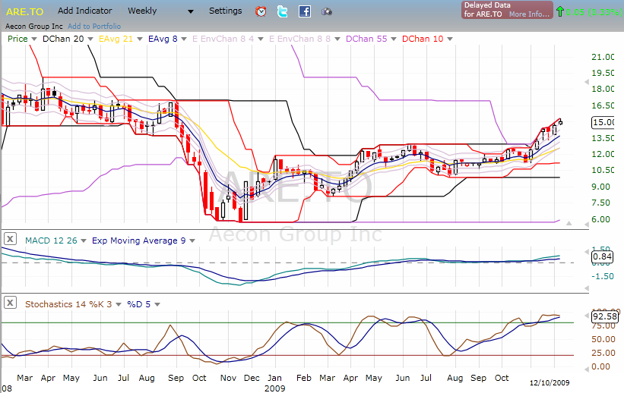The height and width of the screenshot is (393, 624).
Task: Click the 15.00 current price label
Action: point(603,122)
